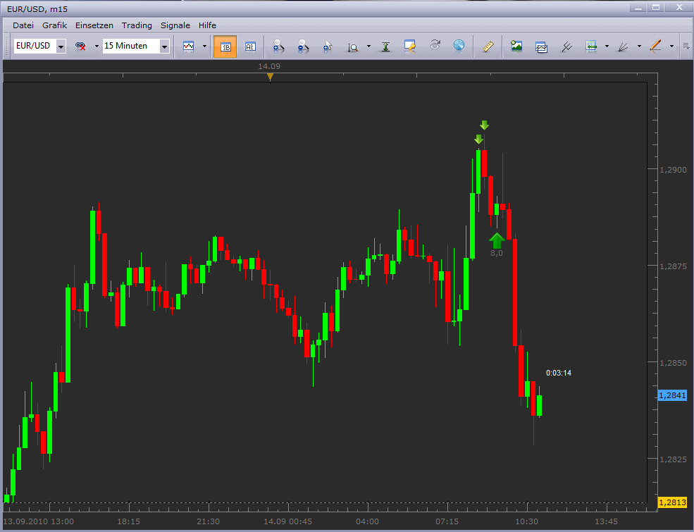
Task: Select the cursor zoom pointer tool
Action: [328, 47]
